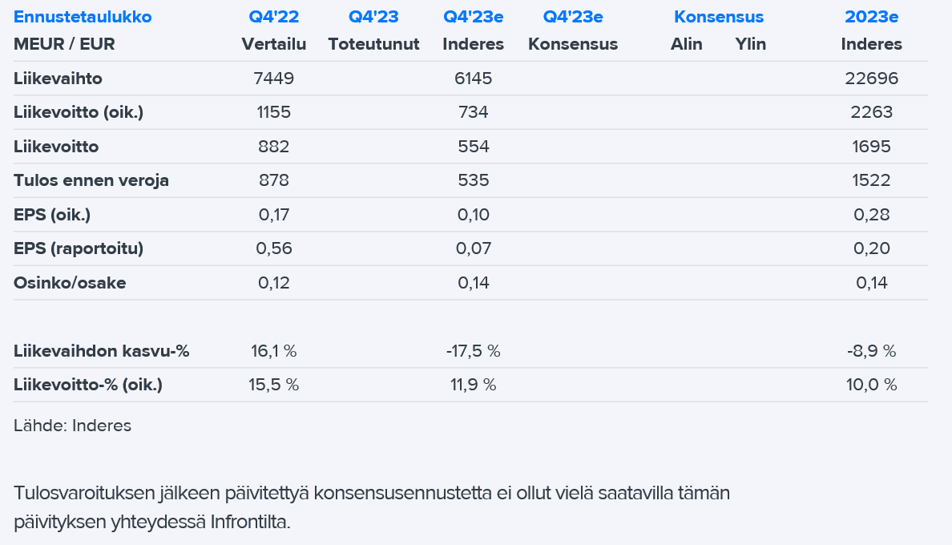
Task: Select the blue Konsensus group header
Action: [x=719, y=17]
